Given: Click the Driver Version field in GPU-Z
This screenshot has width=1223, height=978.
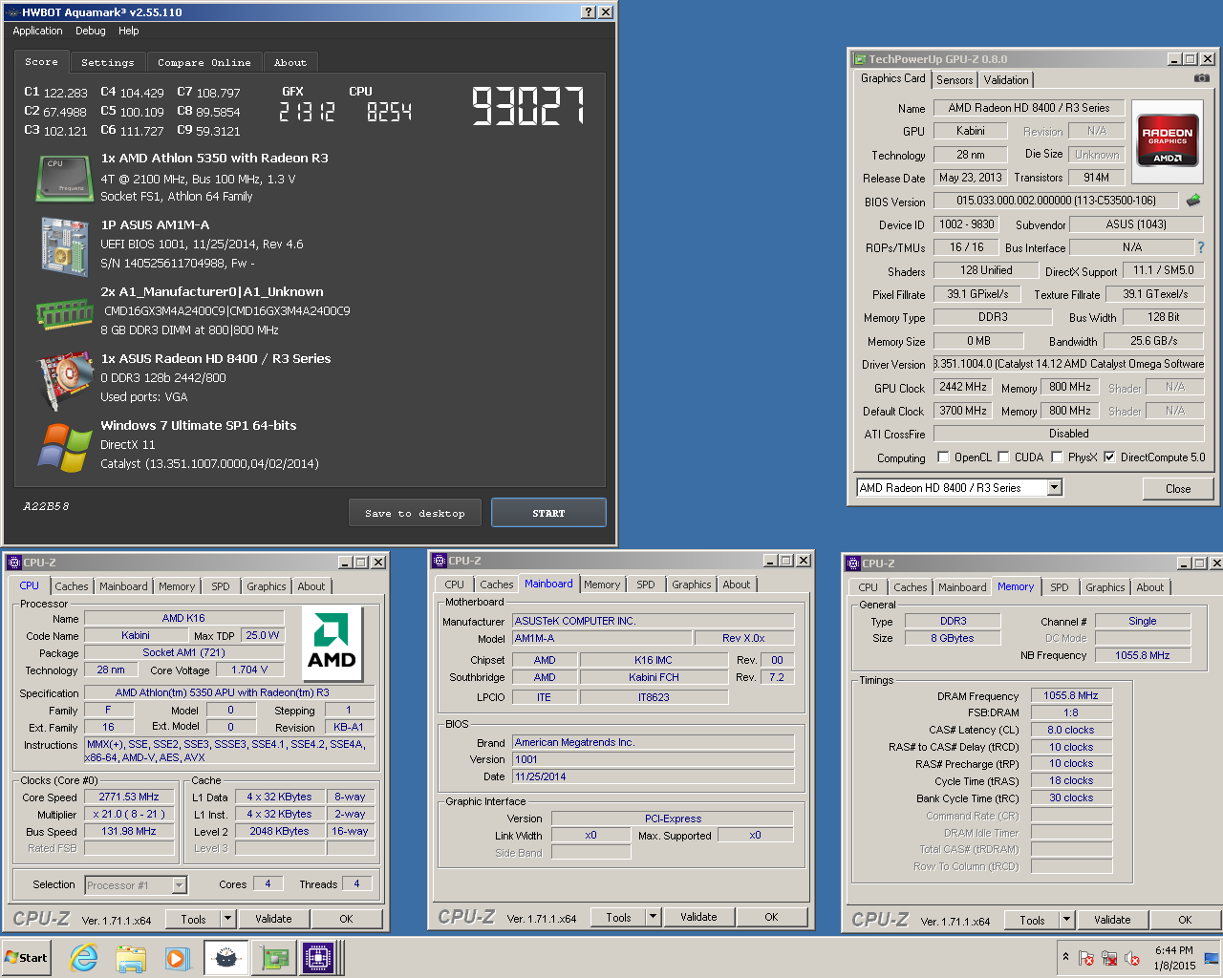Looking at the screenshot, I should coord(1069,364).
